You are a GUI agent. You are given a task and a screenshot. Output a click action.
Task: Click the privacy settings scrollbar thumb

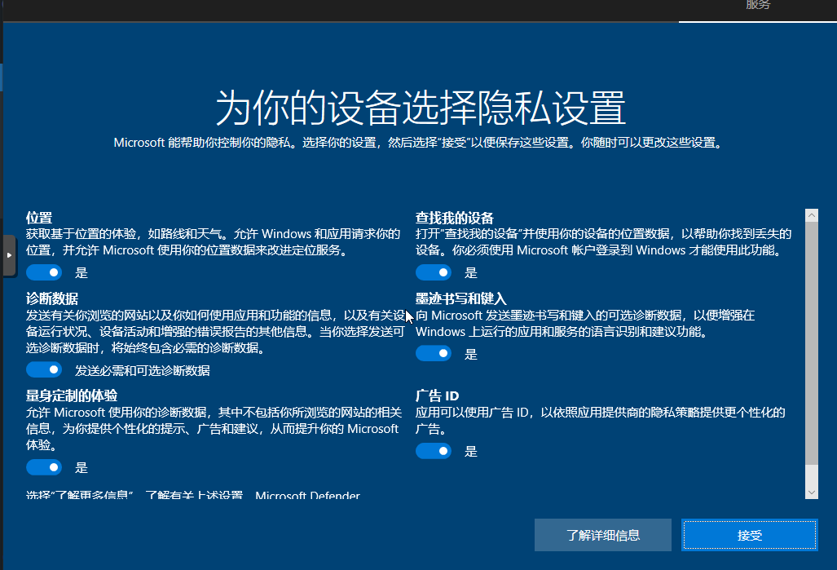click(x=811, y=342)
